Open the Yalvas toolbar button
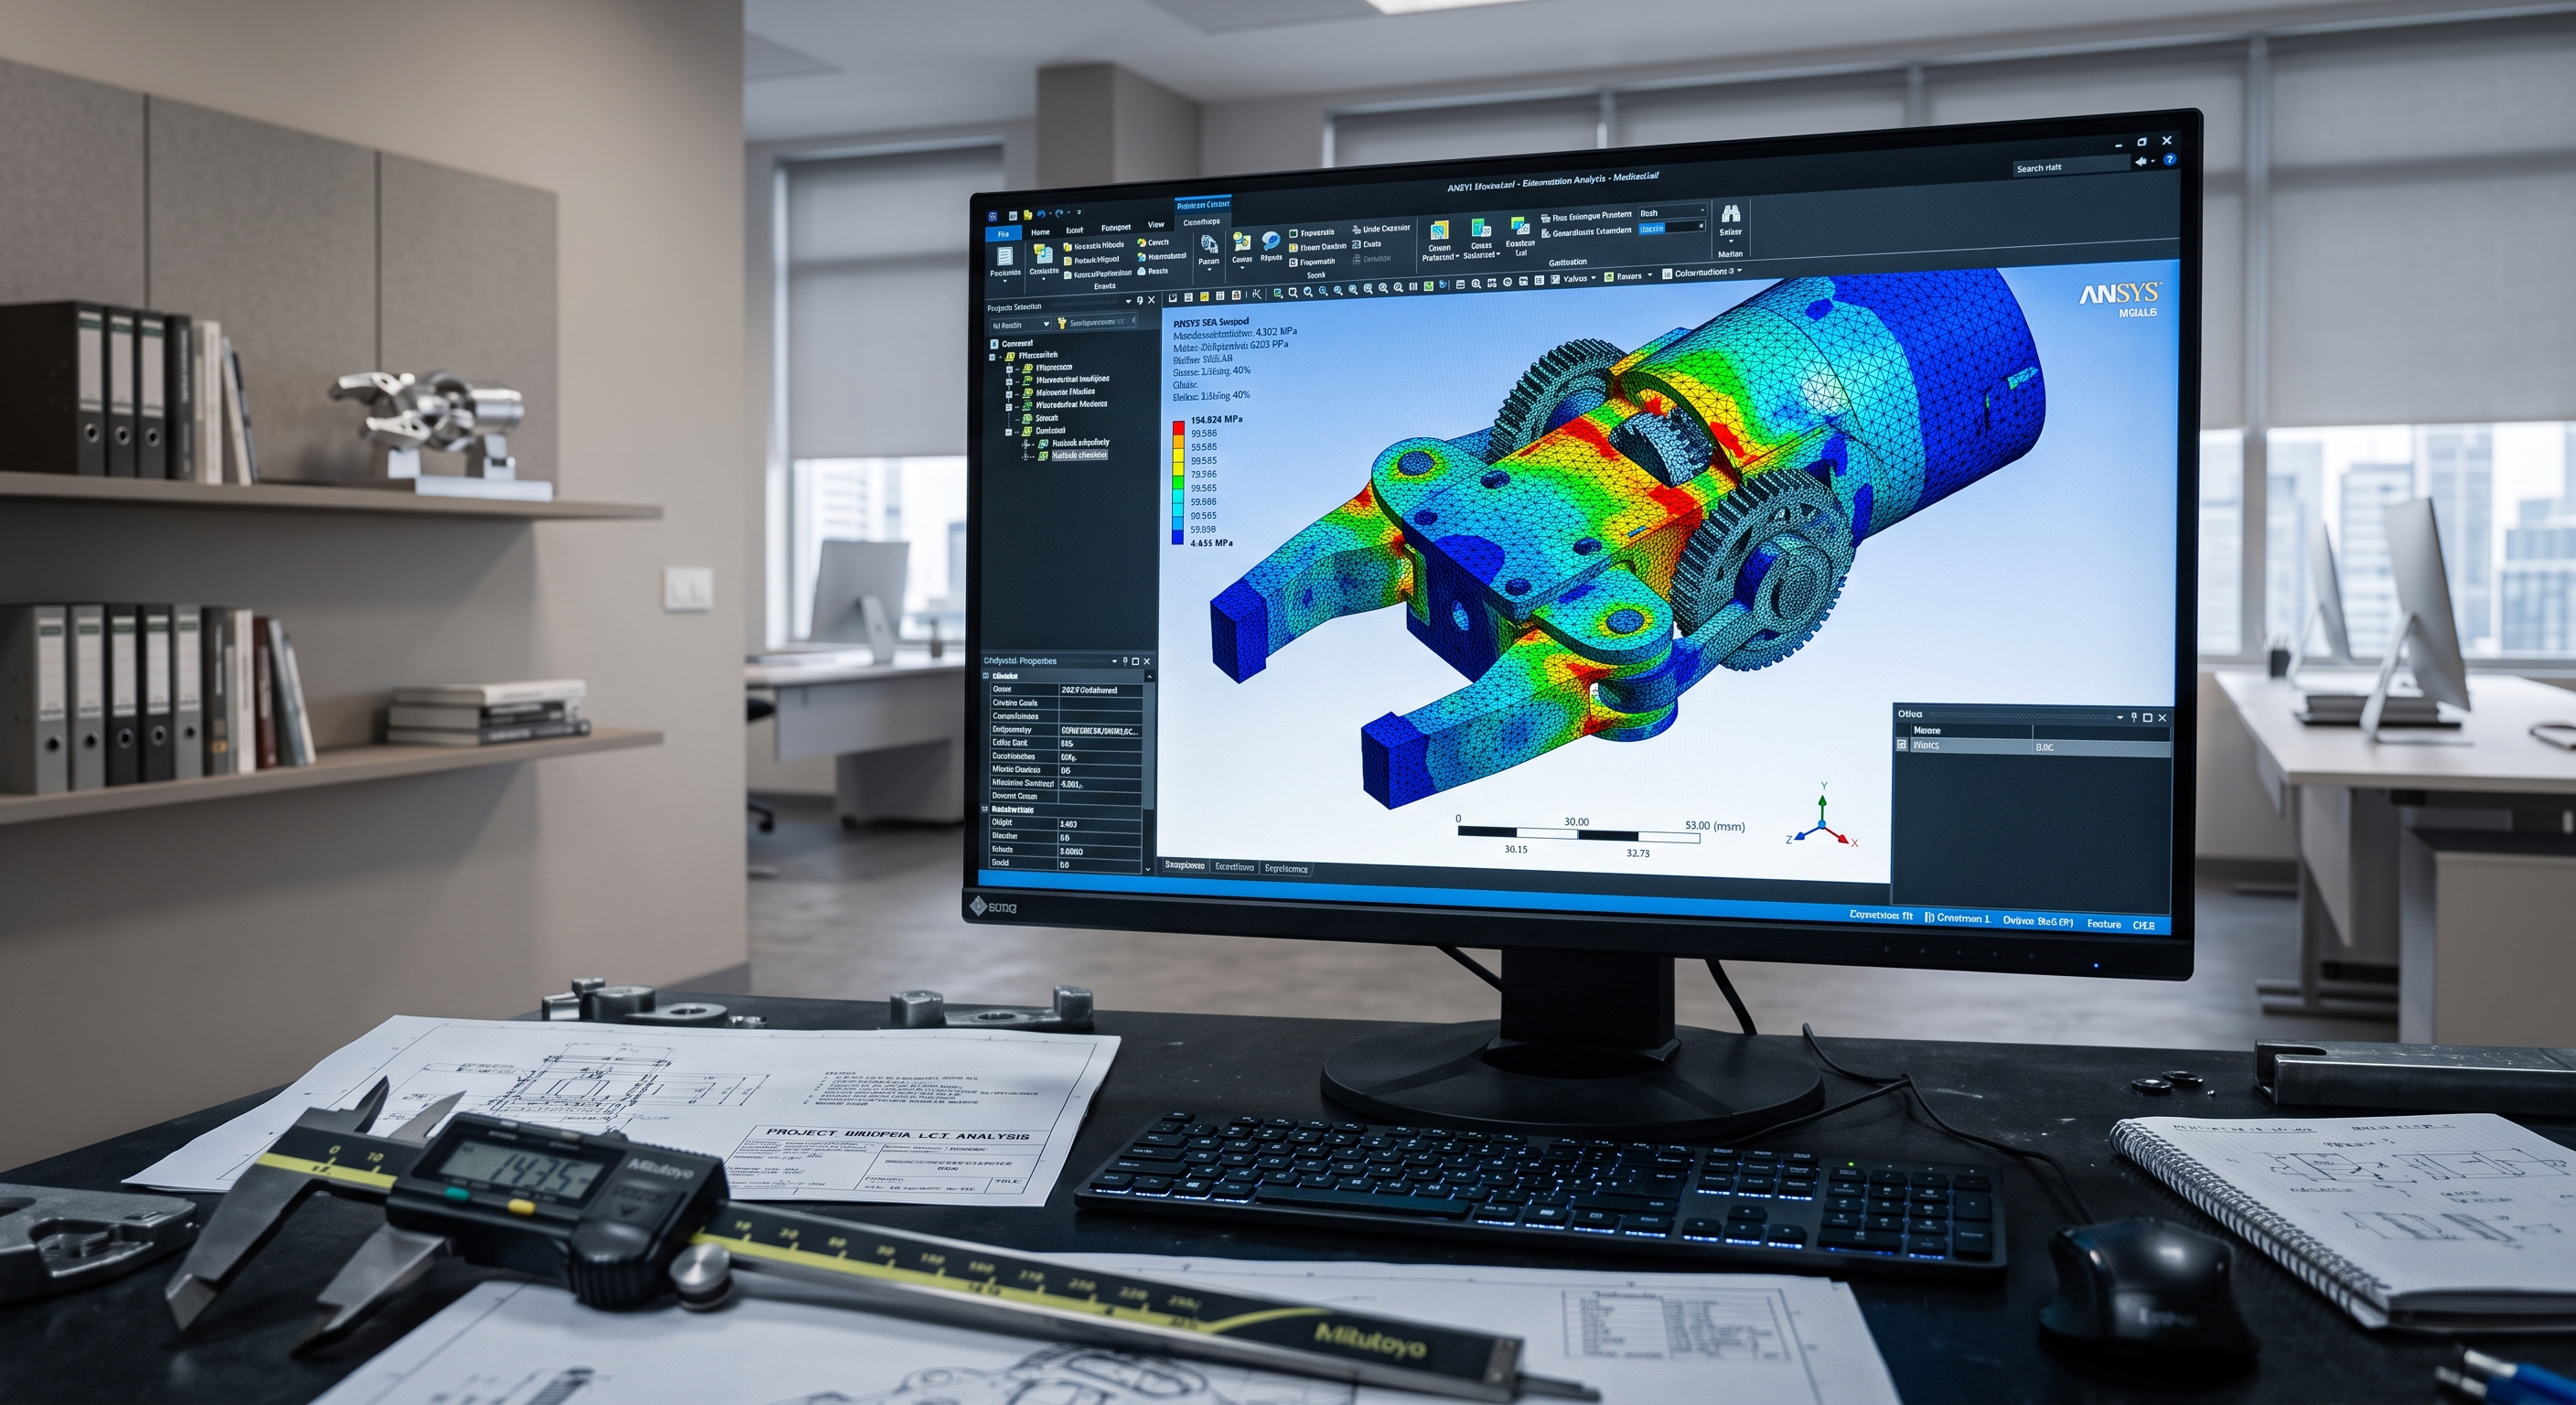Viewport: 2576px width, 1405px height. (1573, 279)
